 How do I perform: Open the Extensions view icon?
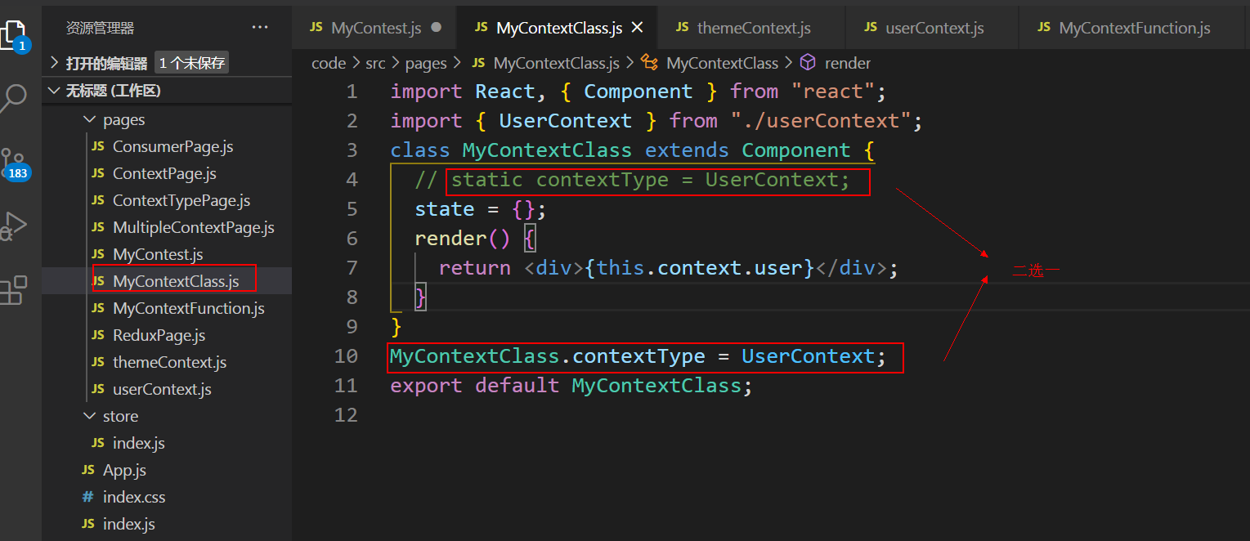(14, 289)
